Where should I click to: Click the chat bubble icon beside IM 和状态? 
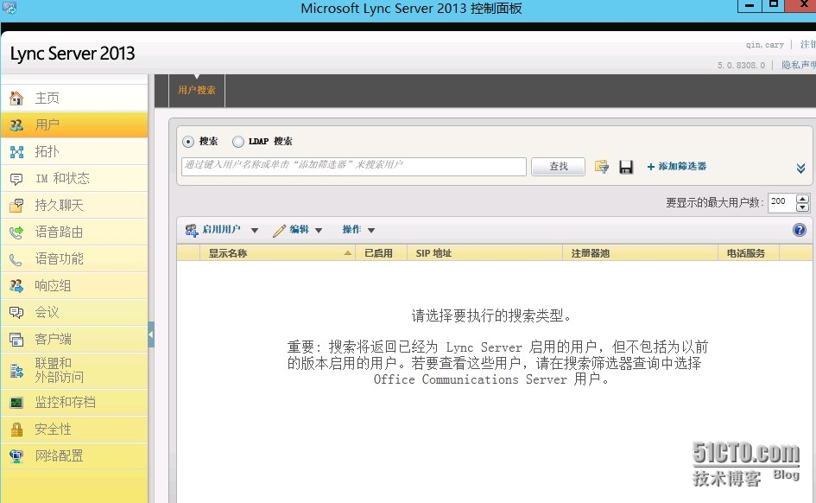(x=16, y=179)
